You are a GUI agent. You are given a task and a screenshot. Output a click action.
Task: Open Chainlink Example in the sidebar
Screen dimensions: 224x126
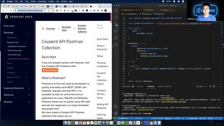(x=15, y=50)
